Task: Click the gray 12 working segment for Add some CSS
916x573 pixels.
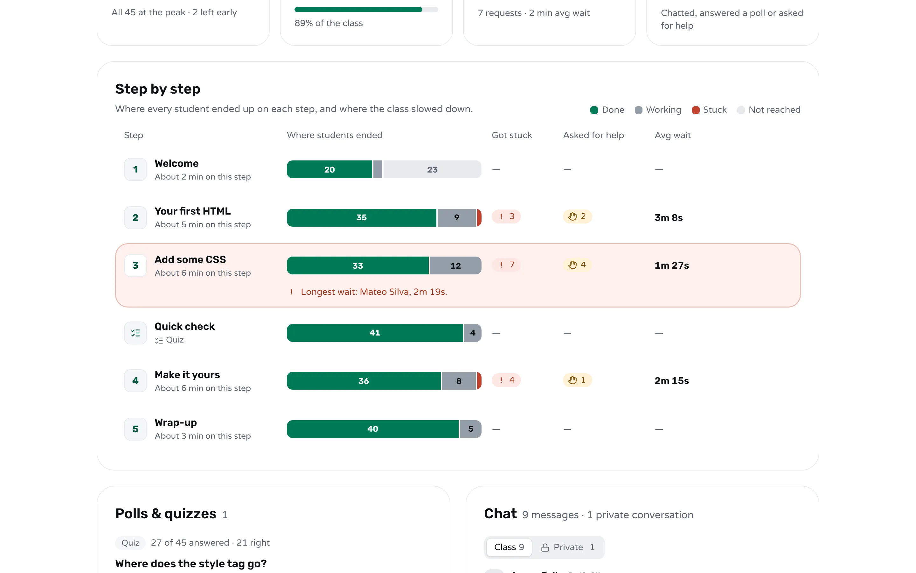Action: tap(456, 266)
